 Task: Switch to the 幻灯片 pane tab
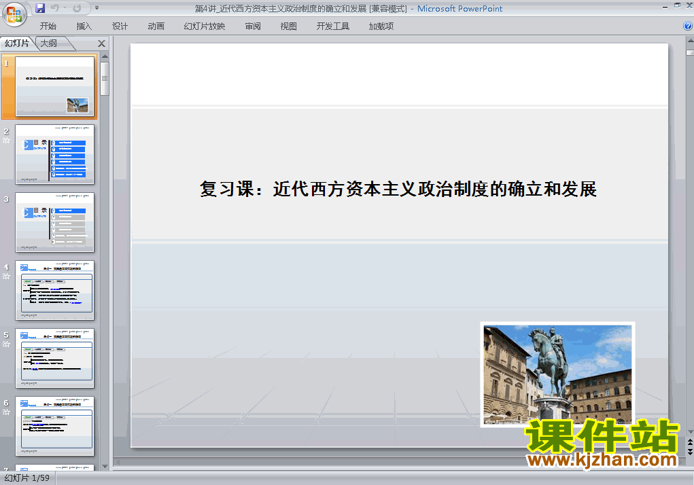click(17, 43)
